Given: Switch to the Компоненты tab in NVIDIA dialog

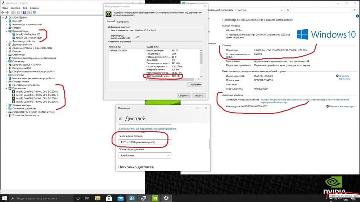Looking at the screenshot, I should 123,22.
